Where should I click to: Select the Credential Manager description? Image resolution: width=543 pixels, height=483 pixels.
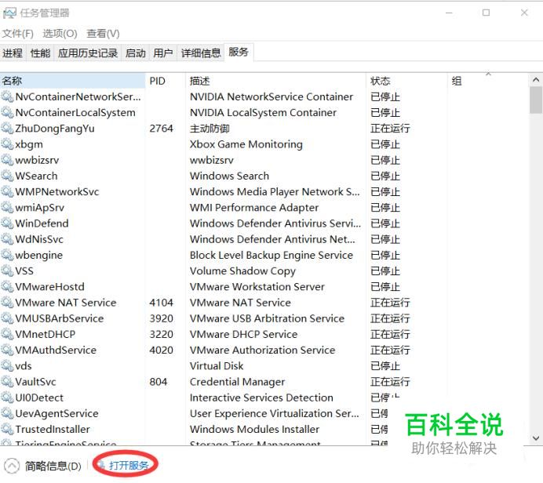(237, 382)
